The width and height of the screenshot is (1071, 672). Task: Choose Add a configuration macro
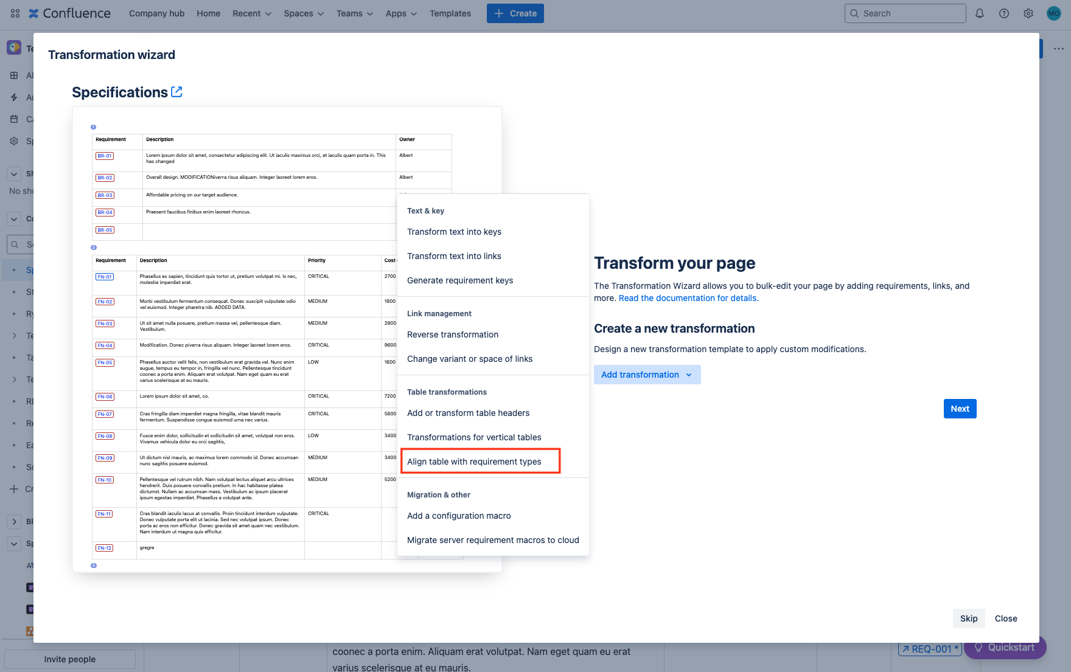point(459,515)
